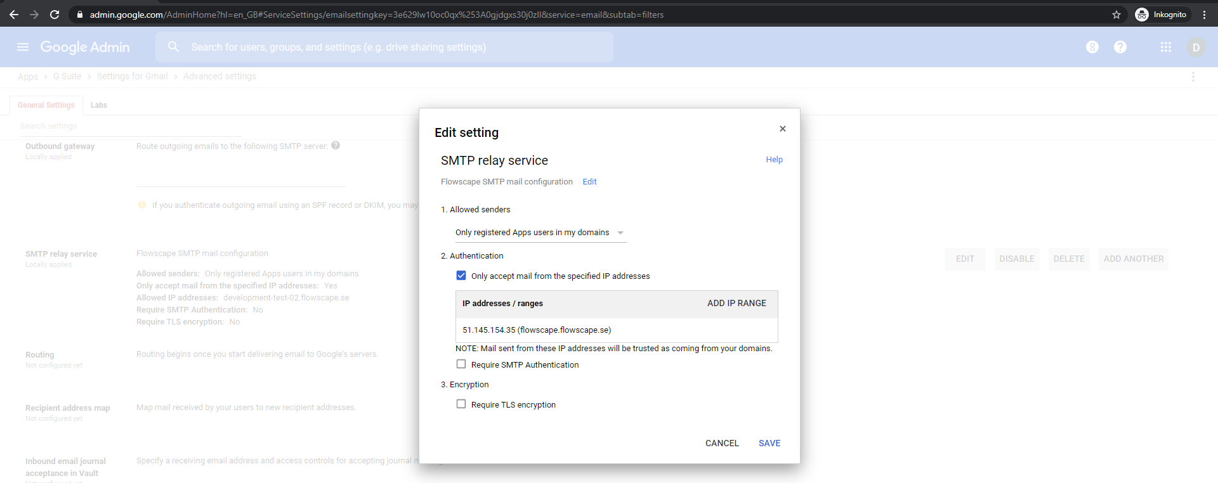The image size is (1218, 483).
Task: Click Inbound email journal acceptance label
Action: (65, 467)
